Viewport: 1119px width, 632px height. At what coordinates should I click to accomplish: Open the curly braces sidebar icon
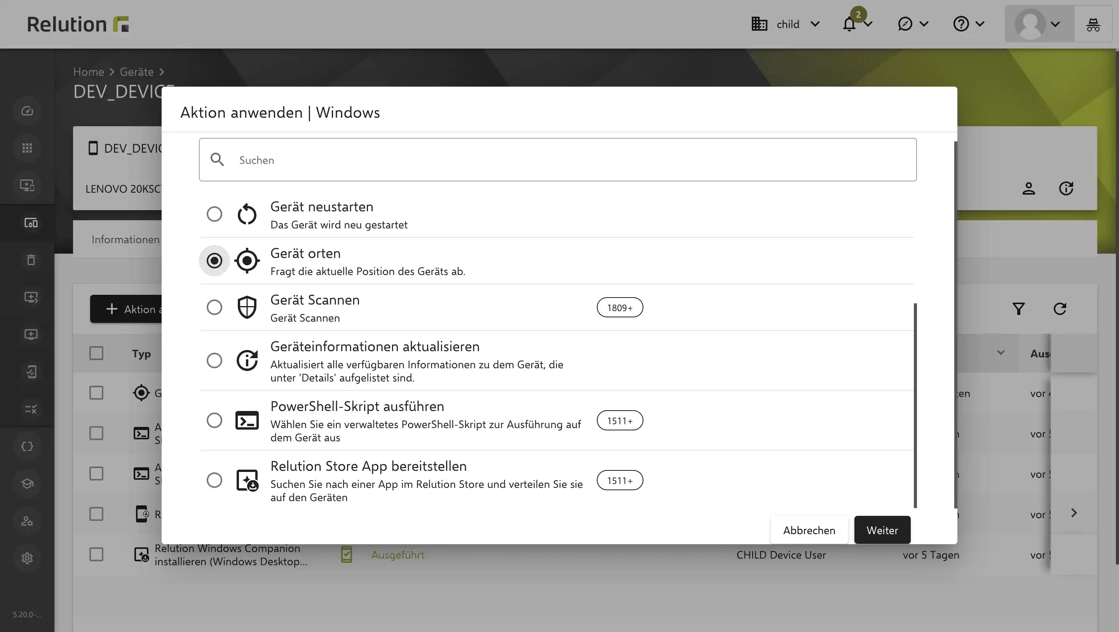tap(27, 447)
